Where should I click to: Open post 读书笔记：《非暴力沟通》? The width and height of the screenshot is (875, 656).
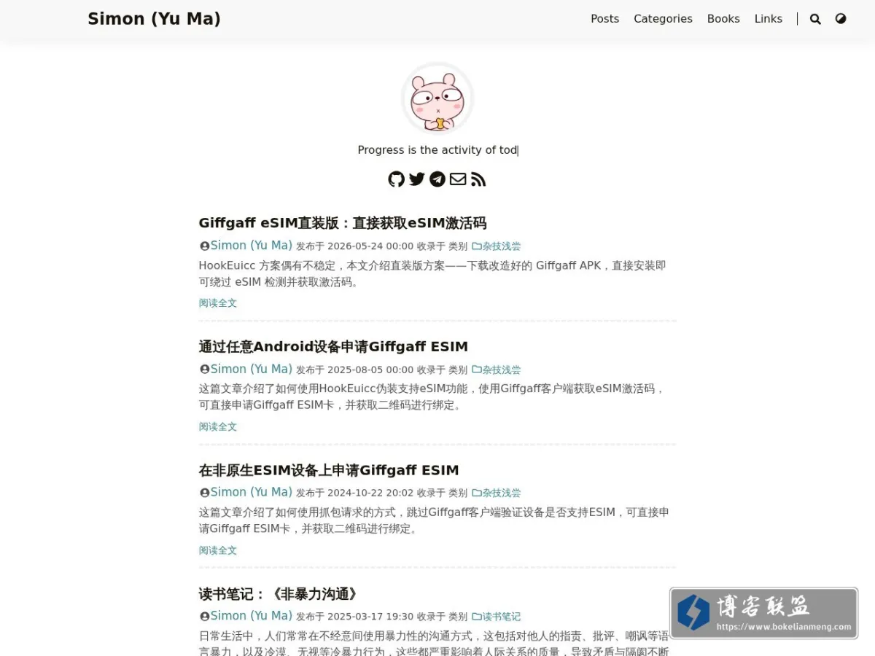click(280, 594)
